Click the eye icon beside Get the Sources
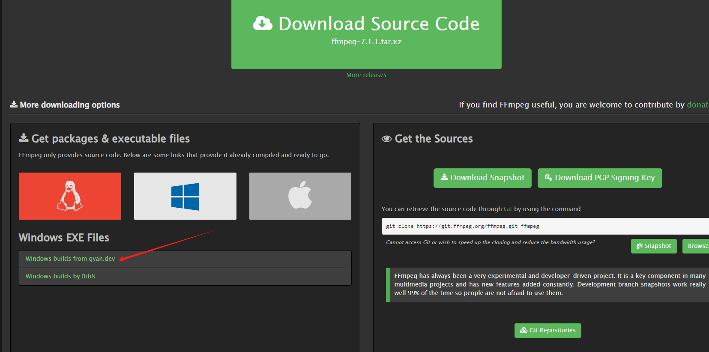709x352 pixels. click(x=386, y=139)
